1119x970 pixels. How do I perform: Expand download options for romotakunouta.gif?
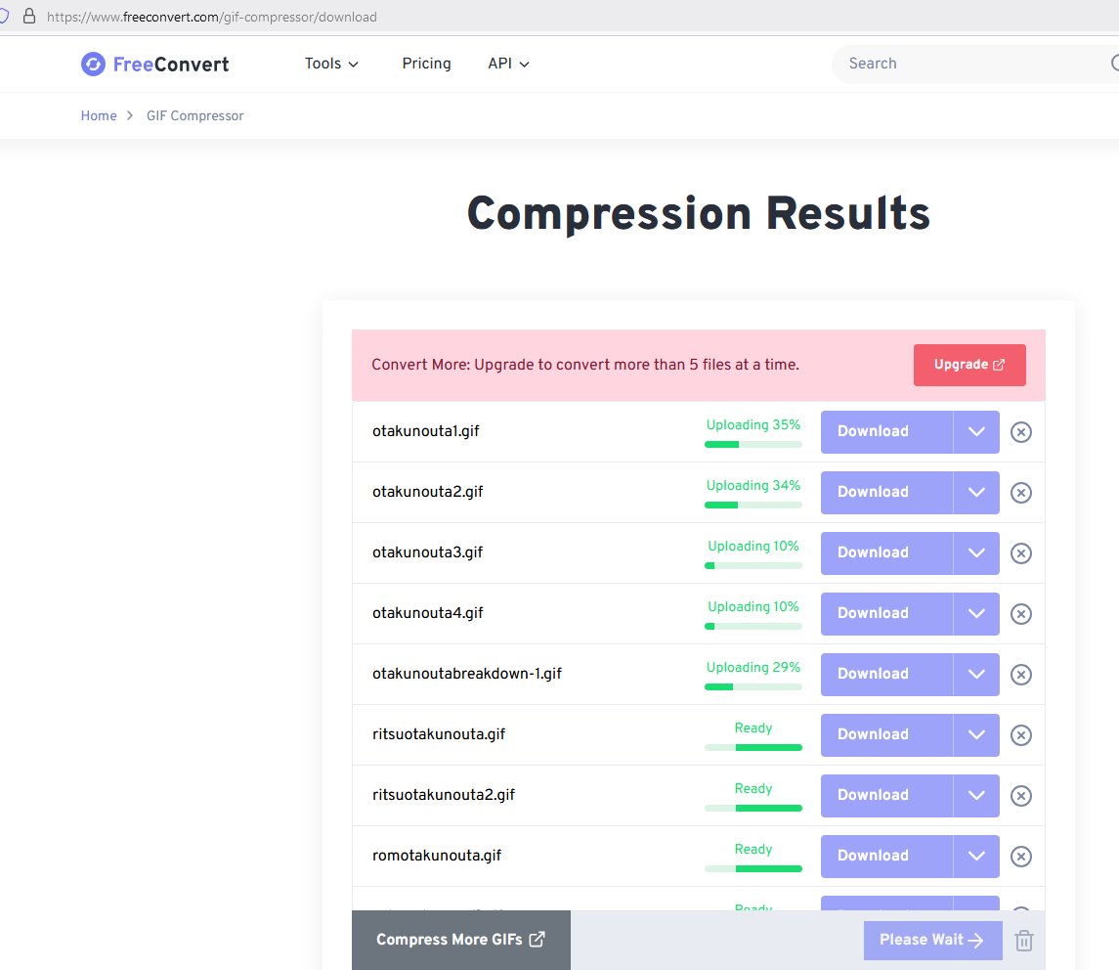tap(976, 857)
